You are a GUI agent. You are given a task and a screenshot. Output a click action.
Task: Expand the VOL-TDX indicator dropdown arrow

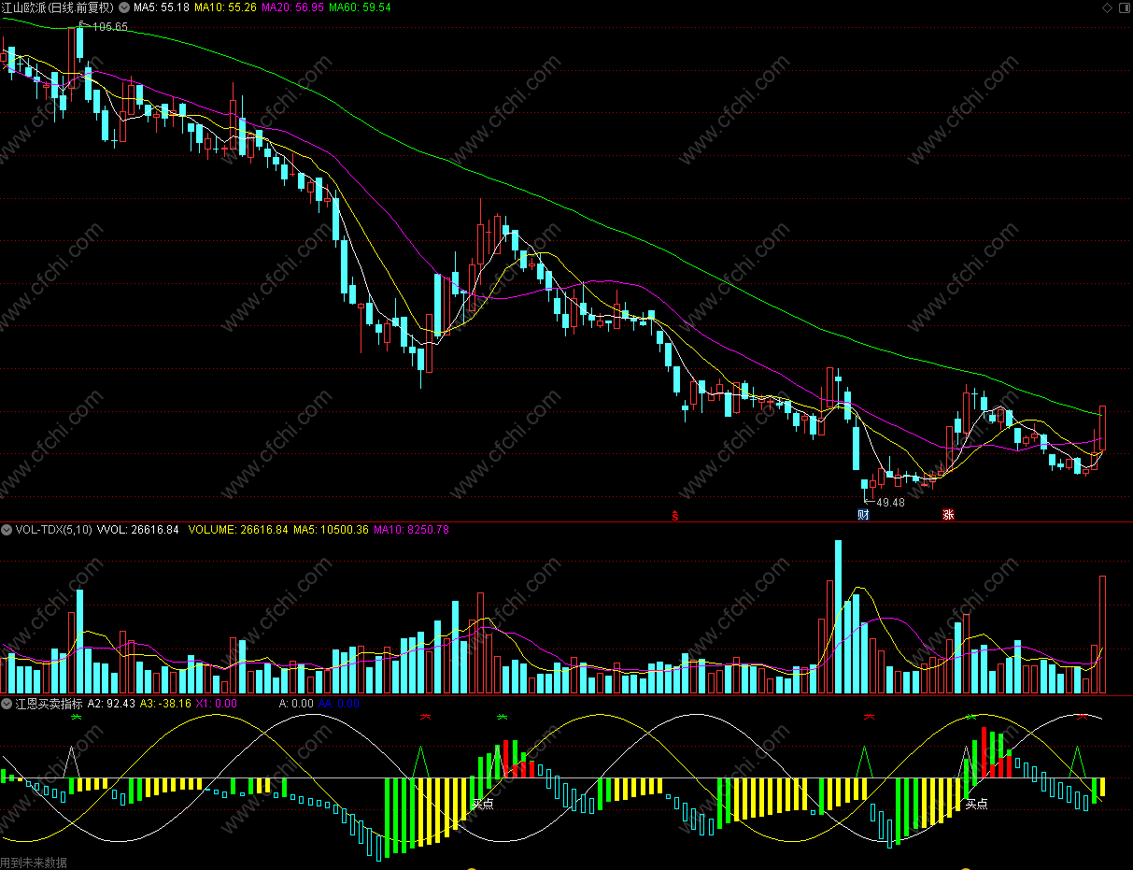tap(7, 530)
